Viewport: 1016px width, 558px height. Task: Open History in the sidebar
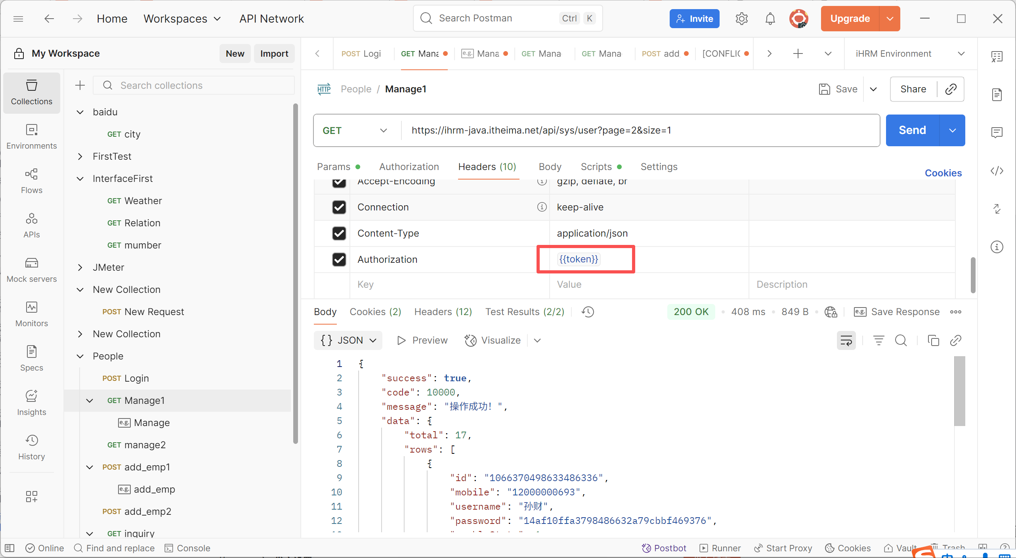[x=31, y=447]
